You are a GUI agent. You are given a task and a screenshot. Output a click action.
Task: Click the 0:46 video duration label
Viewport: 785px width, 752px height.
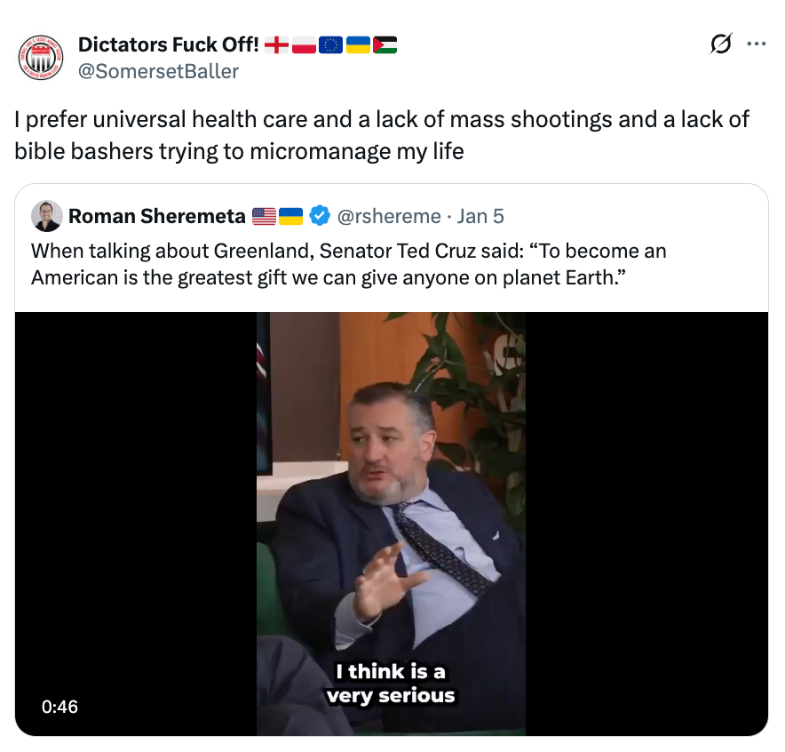pyautogui.click(x=59, y=707)
